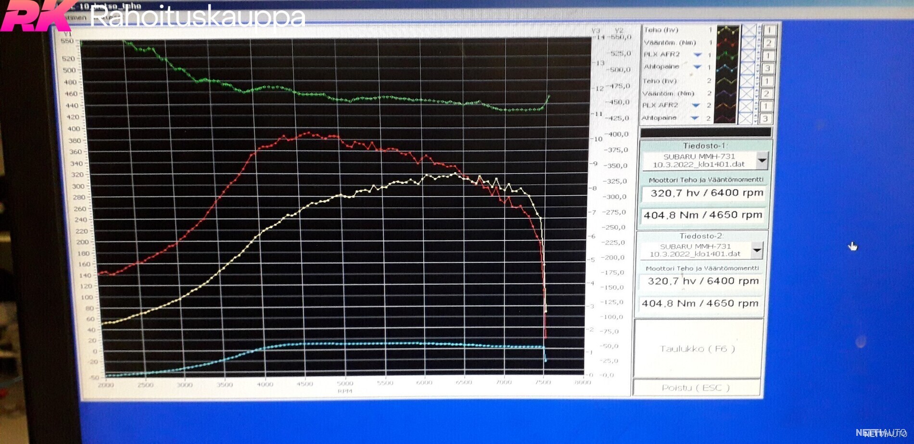The height and width of the screenshot is (444, 914).
Task: Click the 400 label on the Y1 axis
Action: click(x=74, y=128)
